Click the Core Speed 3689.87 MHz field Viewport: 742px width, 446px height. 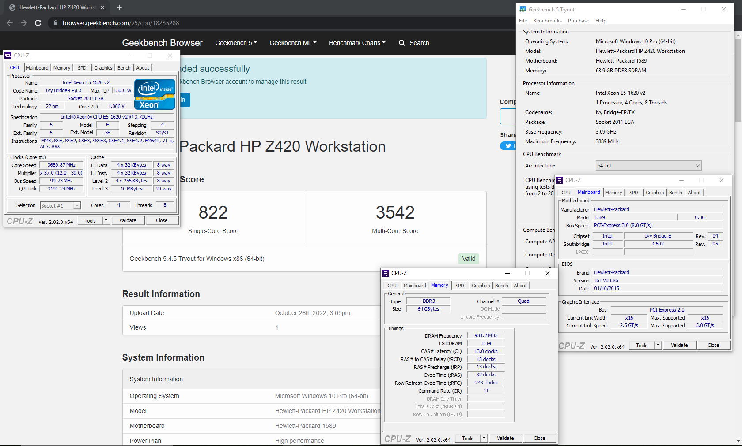click(x=62, y=165)
